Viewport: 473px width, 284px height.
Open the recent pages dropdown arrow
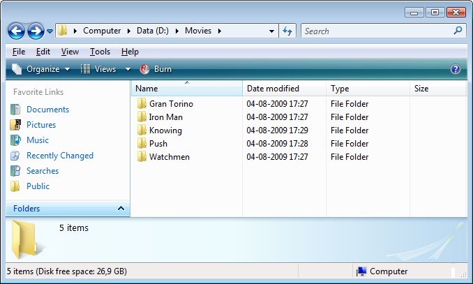50,31
